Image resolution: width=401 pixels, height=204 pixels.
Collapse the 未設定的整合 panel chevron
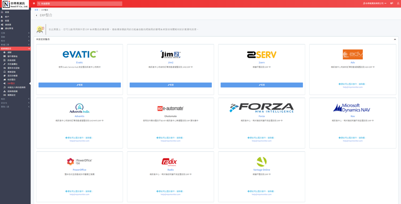[395, 40]
